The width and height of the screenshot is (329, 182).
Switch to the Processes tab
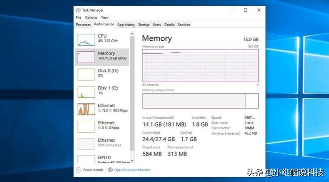(x=83, y=25)
